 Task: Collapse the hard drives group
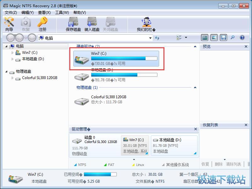[x=195, y=47]
